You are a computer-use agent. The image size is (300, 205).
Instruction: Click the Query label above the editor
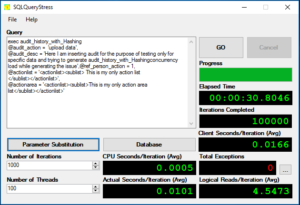point(14,32)
